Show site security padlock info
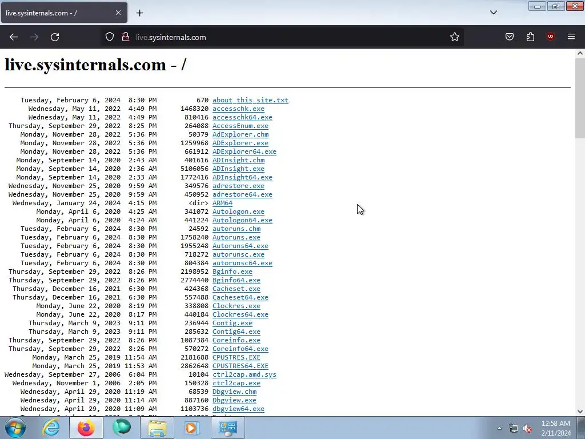This screenshot has width=585, height=439. click(126, 37)
